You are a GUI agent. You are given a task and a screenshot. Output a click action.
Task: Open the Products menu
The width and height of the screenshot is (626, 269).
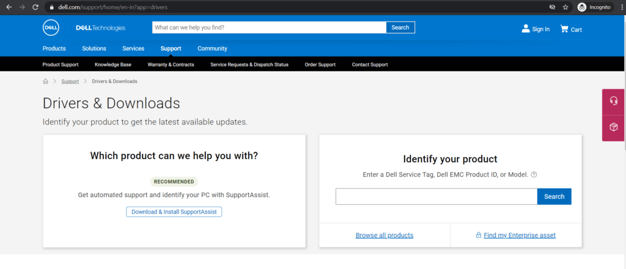point(54,49)
